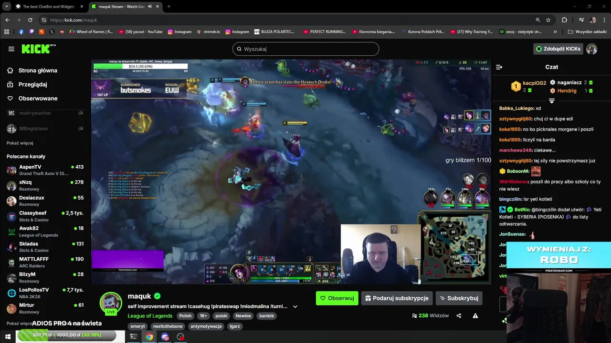Click kacpiOG2 top gifter entry
The height and width of the screenshot is (343, 611).
pos(528,86)
